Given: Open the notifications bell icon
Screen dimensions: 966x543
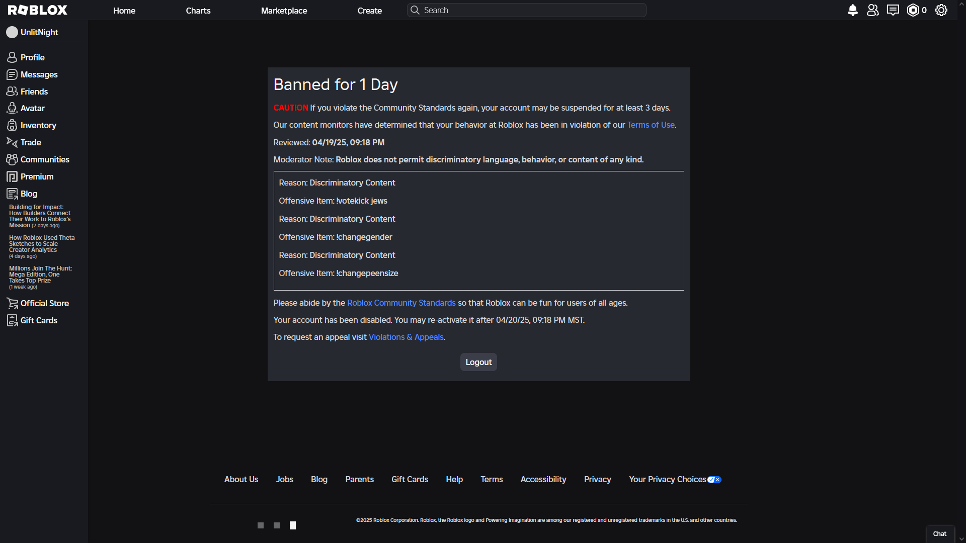Looking at the screenshot, I should [852, 10].
